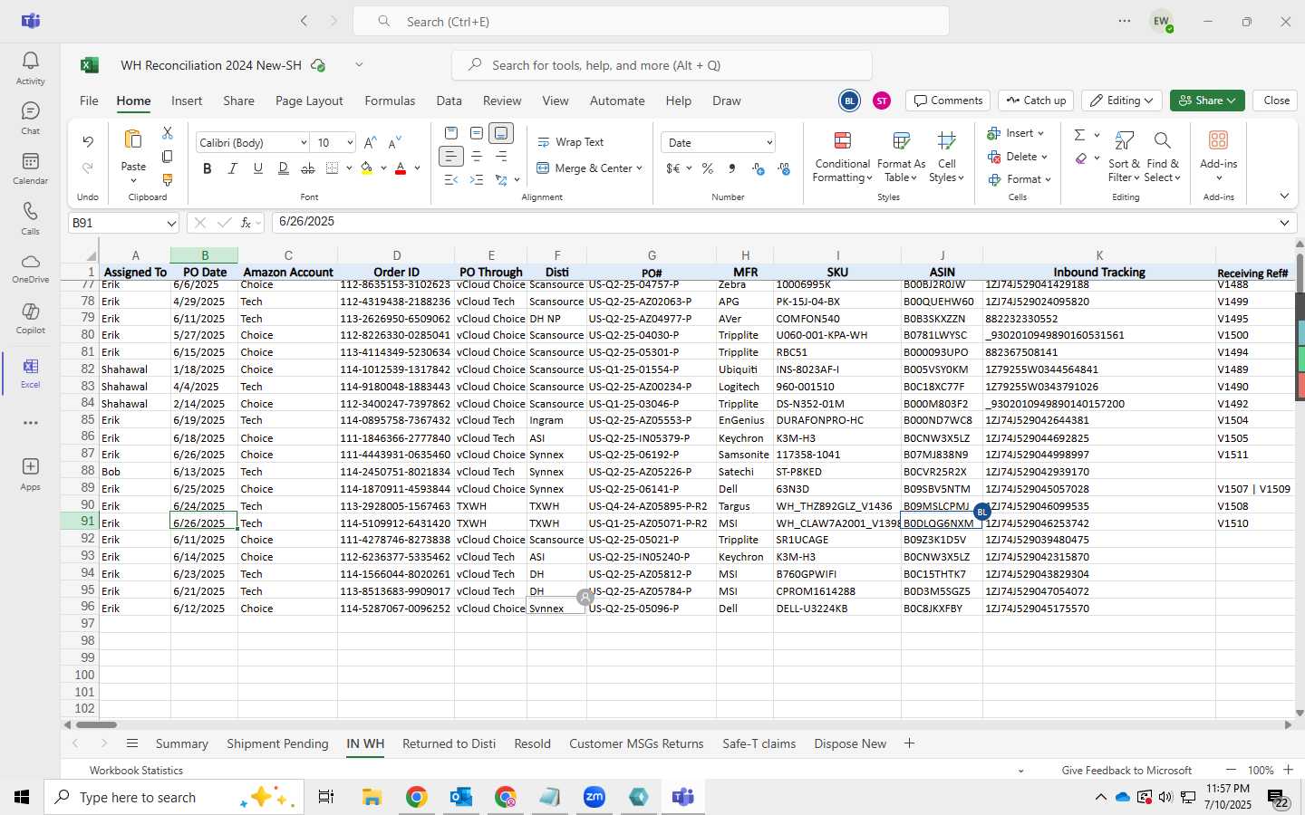1305x815 pixels.
Task: Open Copilot in the Teams sidebar
Action: pos(30,318)
